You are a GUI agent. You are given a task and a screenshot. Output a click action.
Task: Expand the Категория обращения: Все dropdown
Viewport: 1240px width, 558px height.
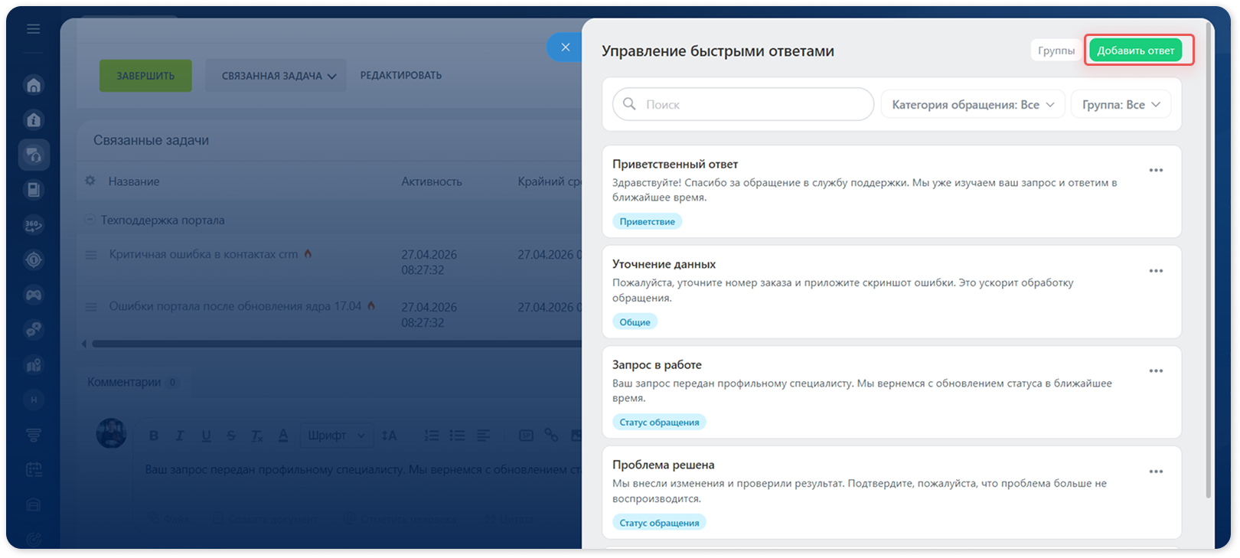(x=973, y=104)
